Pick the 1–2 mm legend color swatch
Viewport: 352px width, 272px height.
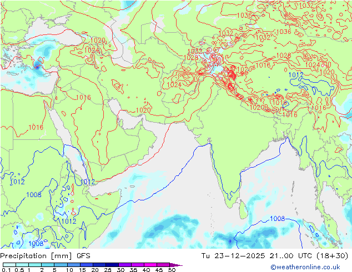tap(35, 265)
